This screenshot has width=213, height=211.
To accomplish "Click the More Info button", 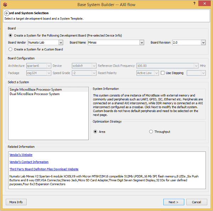I will (16, 202).
